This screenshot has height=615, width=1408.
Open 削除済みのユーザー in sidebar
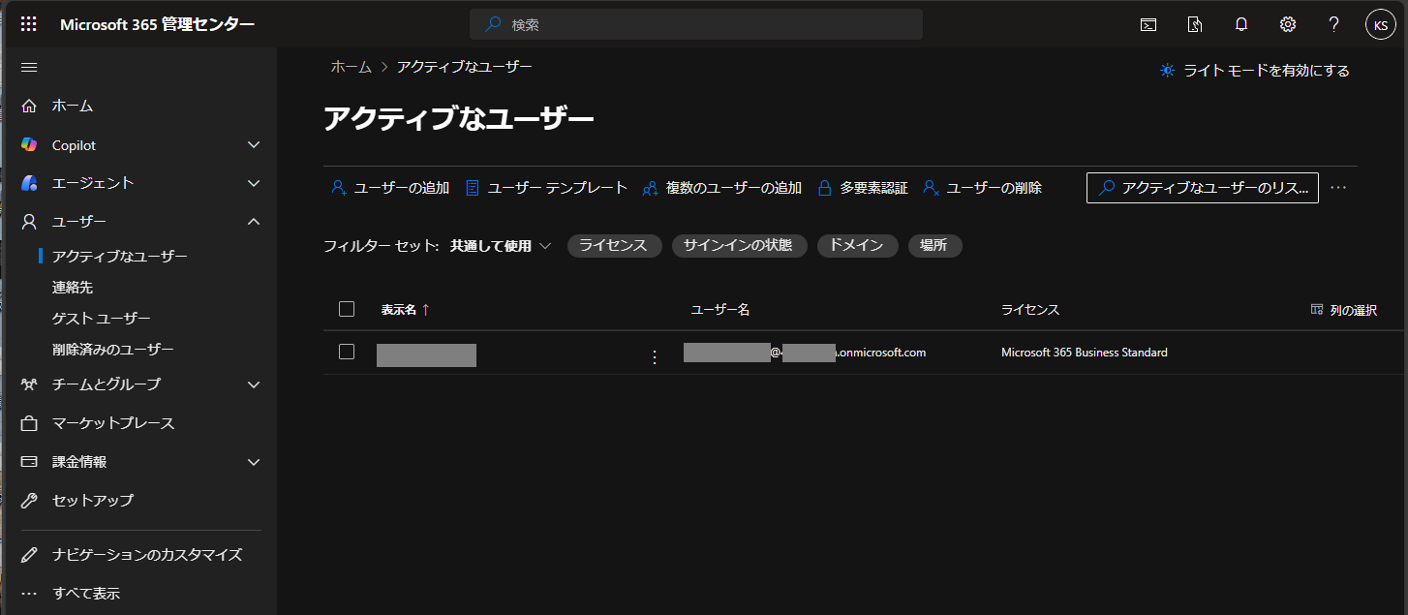(113, 350)
